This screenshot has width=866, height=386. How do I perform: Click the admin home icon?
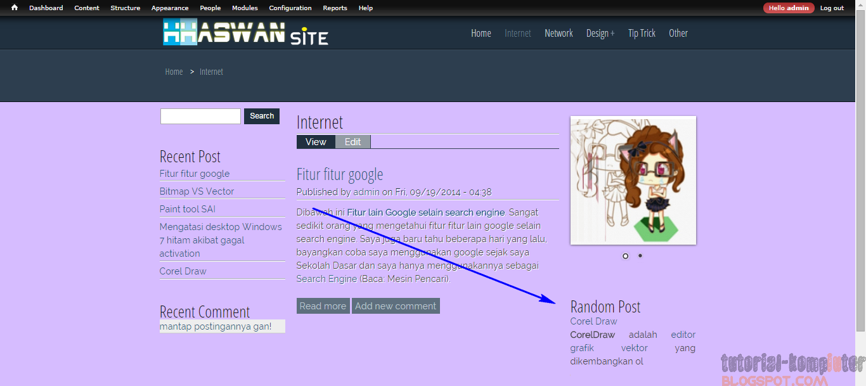[15, 8]
